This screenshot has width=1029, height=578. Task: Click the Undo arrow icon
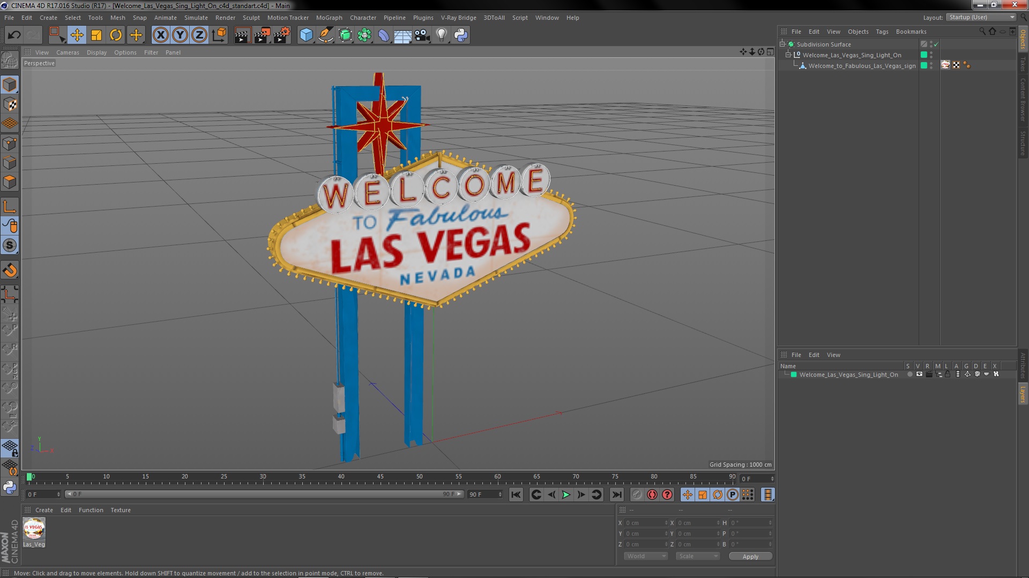tap(14, 35)
